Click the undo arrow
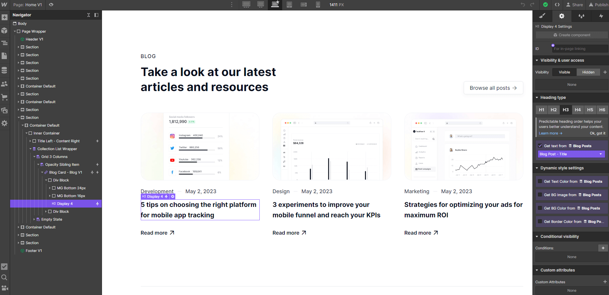This screenshot has height=295, width=609. point(523,5)
